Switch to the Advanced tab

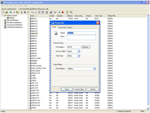[62, 28]
